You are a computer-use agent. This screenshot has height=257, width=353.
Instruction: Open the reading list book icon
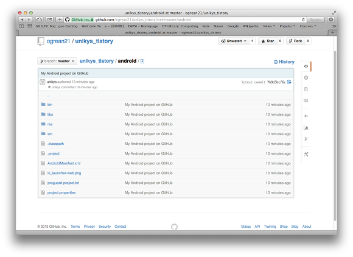click(x=21, y=26)
